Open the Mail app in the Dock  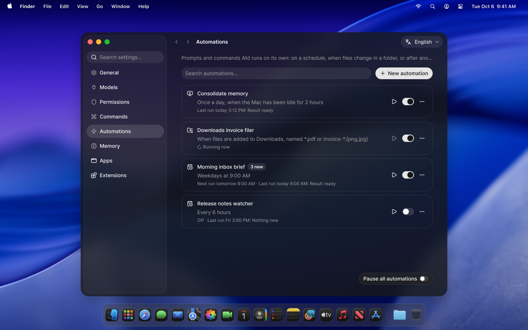click(x=178, y=315)
